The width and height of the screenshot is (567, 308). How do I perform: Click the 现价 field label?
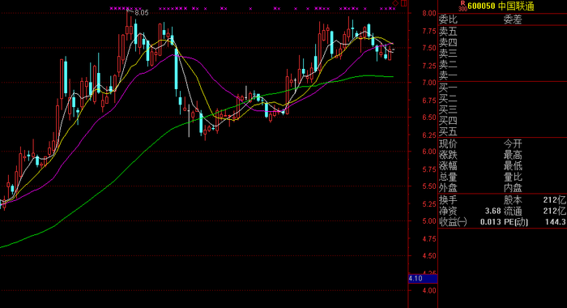click(x=448, y=144)
